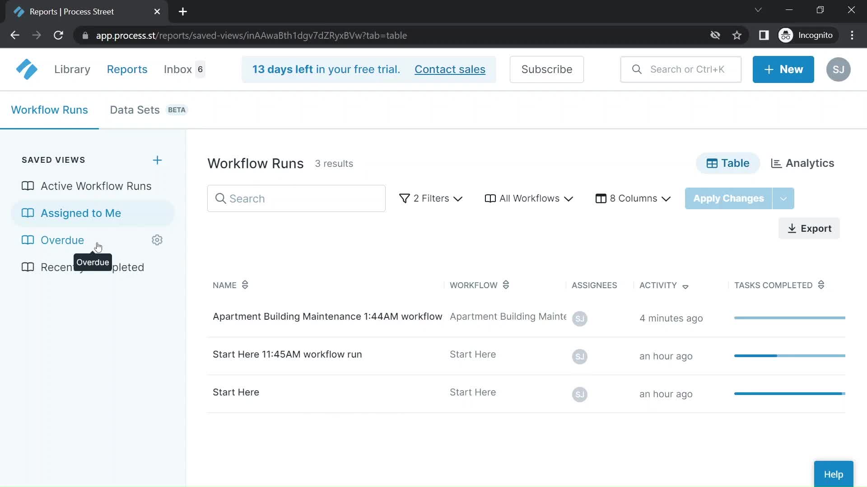Click the New button
The height and width of the screenshot is (487, 867).
[783, 69]
